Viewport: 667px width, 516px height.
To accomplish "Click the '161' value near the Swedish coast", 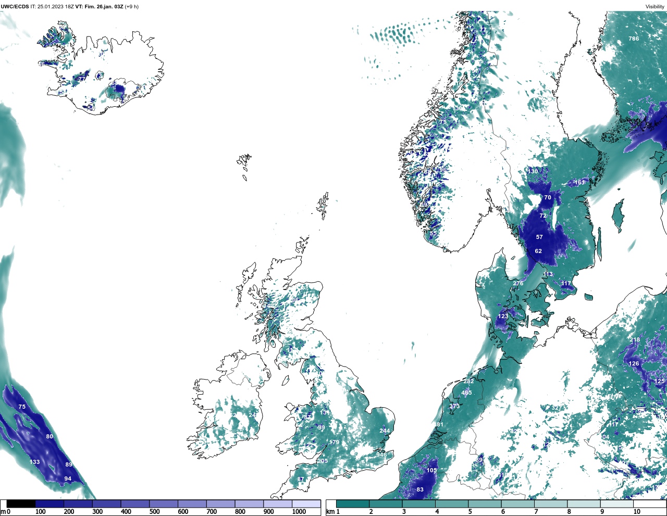I will (580, 183).
